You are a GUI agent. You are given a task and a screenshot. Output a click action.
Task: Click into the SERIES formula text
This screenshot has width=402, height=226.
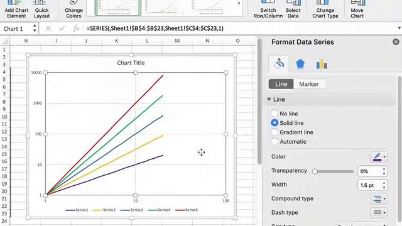[x=155, y=28]
